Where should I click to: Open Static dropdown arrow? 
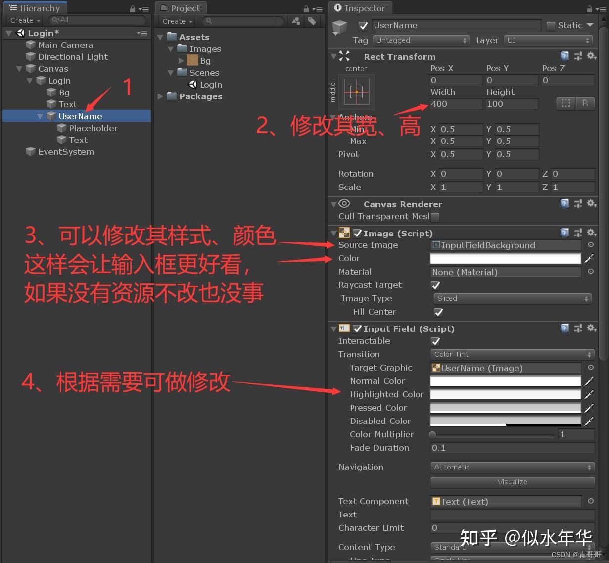(590, 25)
